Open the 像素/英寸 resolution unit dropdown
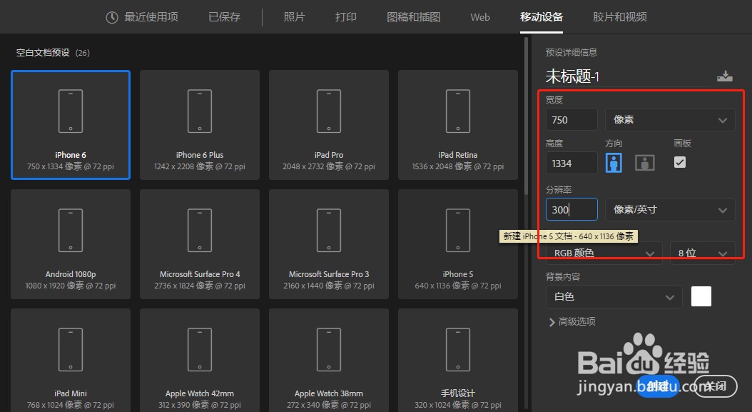Viewport: 752px width, 412px height. (670, 209)
